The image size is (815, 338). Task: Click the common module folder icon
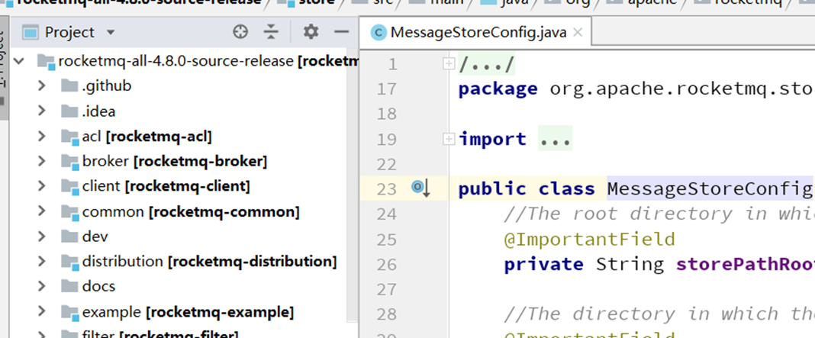(69, 212)
